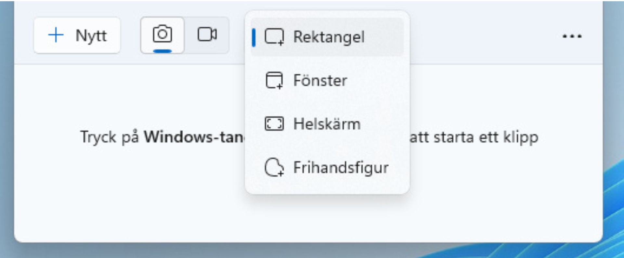Click the plus icon on Nytt button

56,35
